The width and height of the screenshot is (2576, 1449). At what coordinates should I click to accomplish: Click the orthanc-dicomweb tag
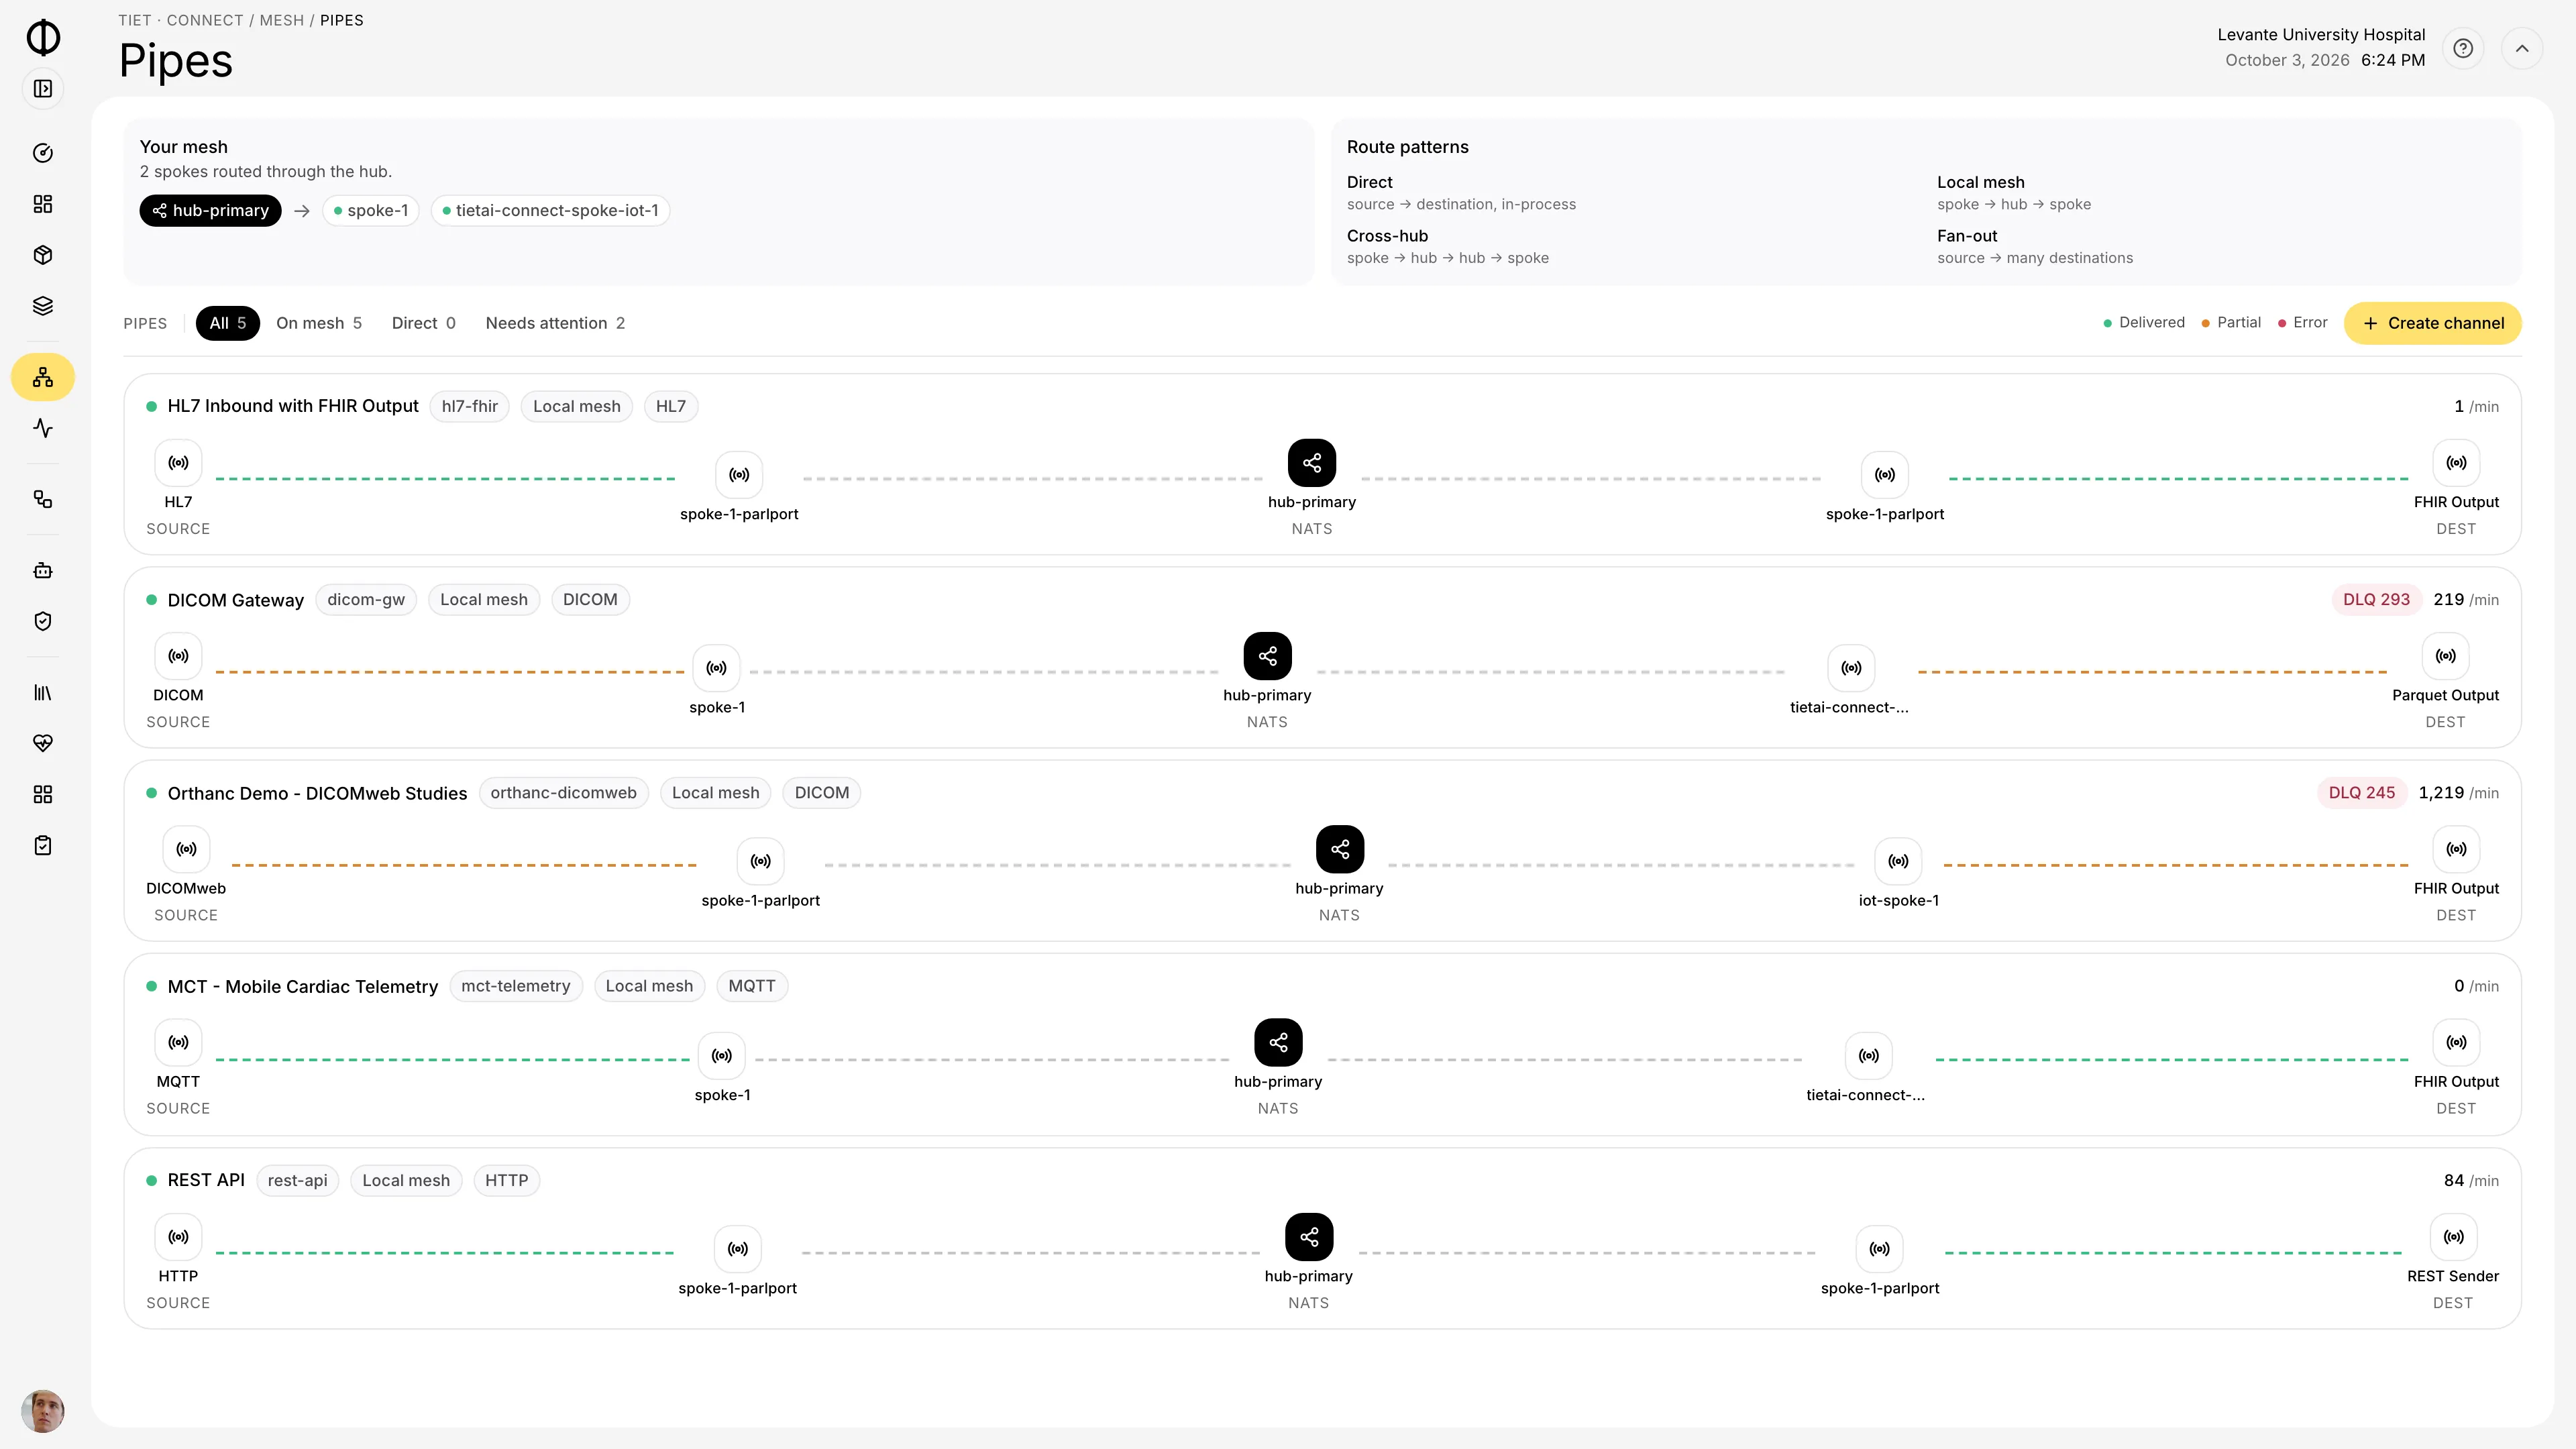[564, 793]
